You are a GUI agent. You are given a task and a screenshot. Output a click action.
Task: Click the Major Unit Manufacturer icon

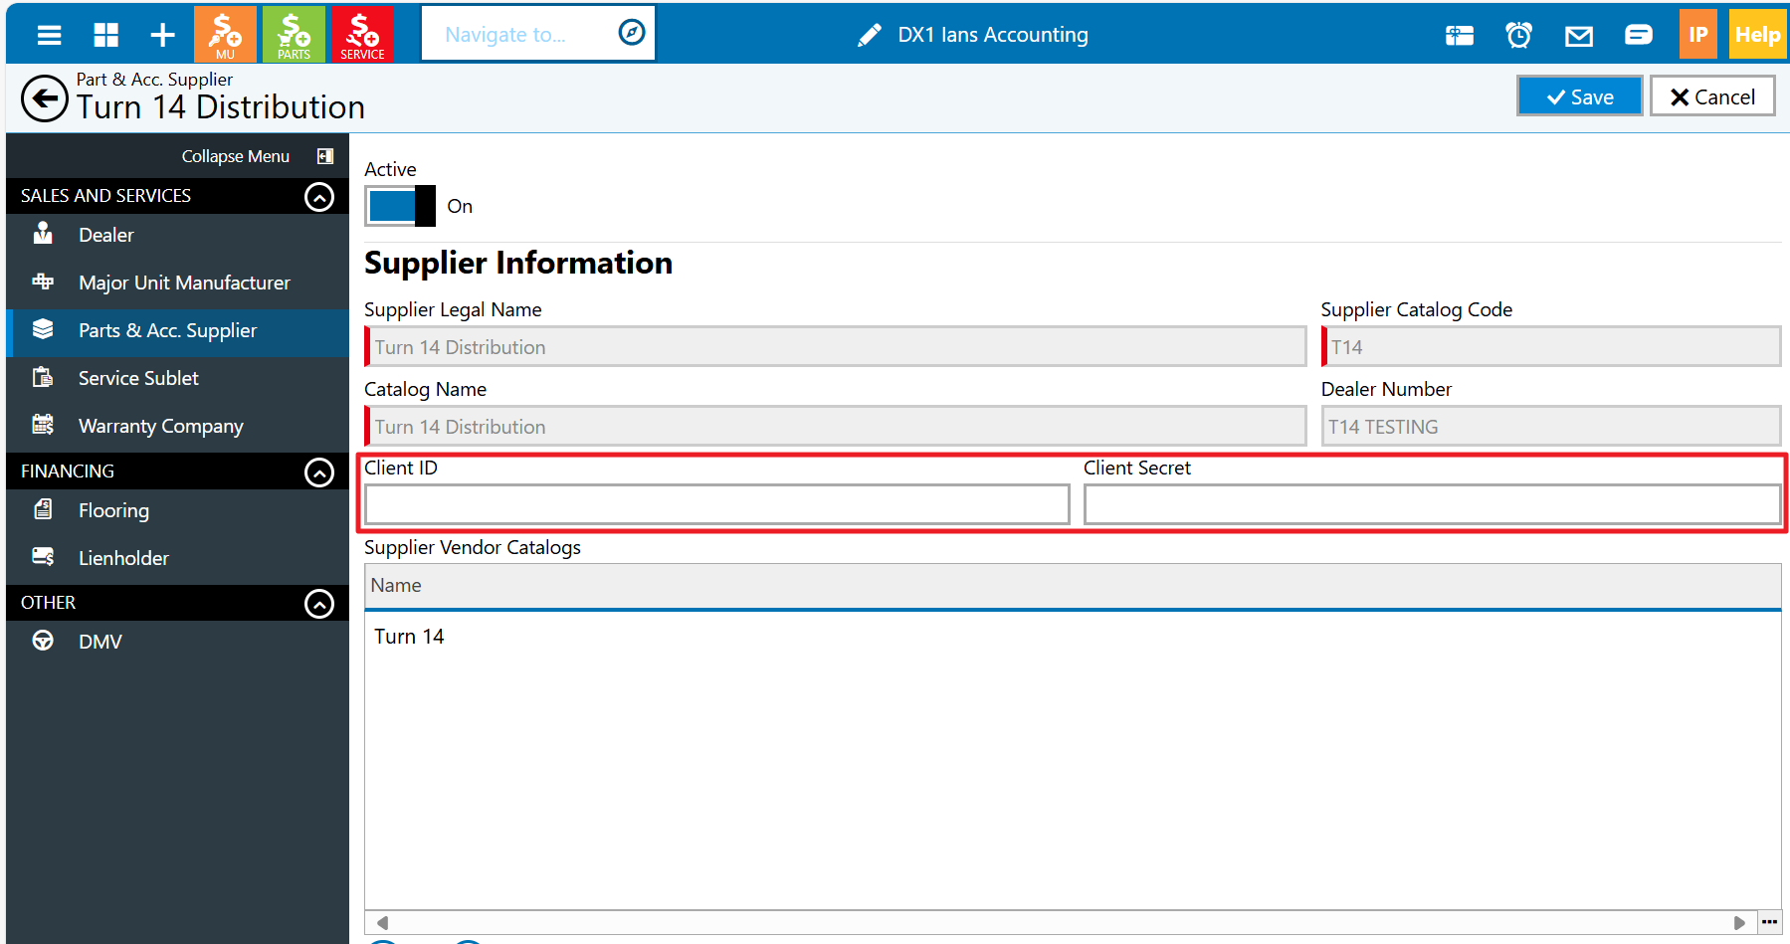point(43,282)
